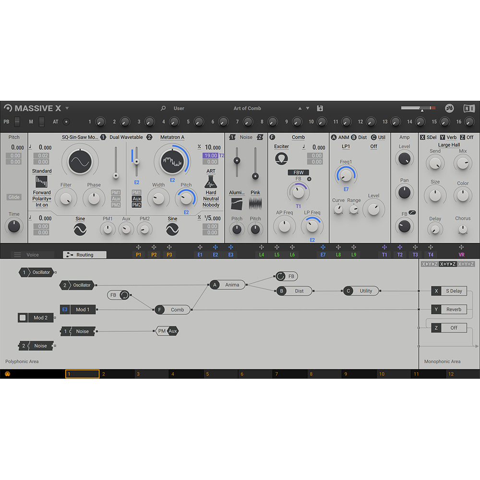
Task: Select the Pink noise waveform icon
Action: [x=255, y=203]
